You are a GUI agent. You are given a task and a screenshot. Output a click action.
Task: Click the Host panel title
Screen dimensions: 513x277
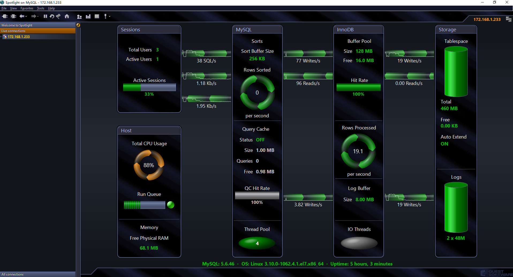126,130
